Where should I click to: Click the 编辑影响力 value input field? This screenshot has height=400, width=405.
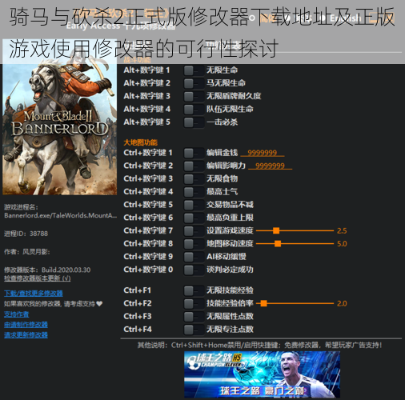pos(270,166)
